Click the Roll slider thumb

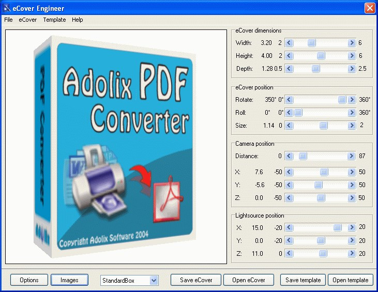coord(298,113)
